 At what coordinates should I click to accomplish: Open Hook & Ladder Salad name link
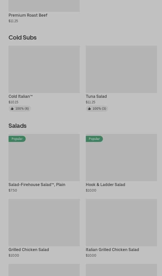[105, 185]
